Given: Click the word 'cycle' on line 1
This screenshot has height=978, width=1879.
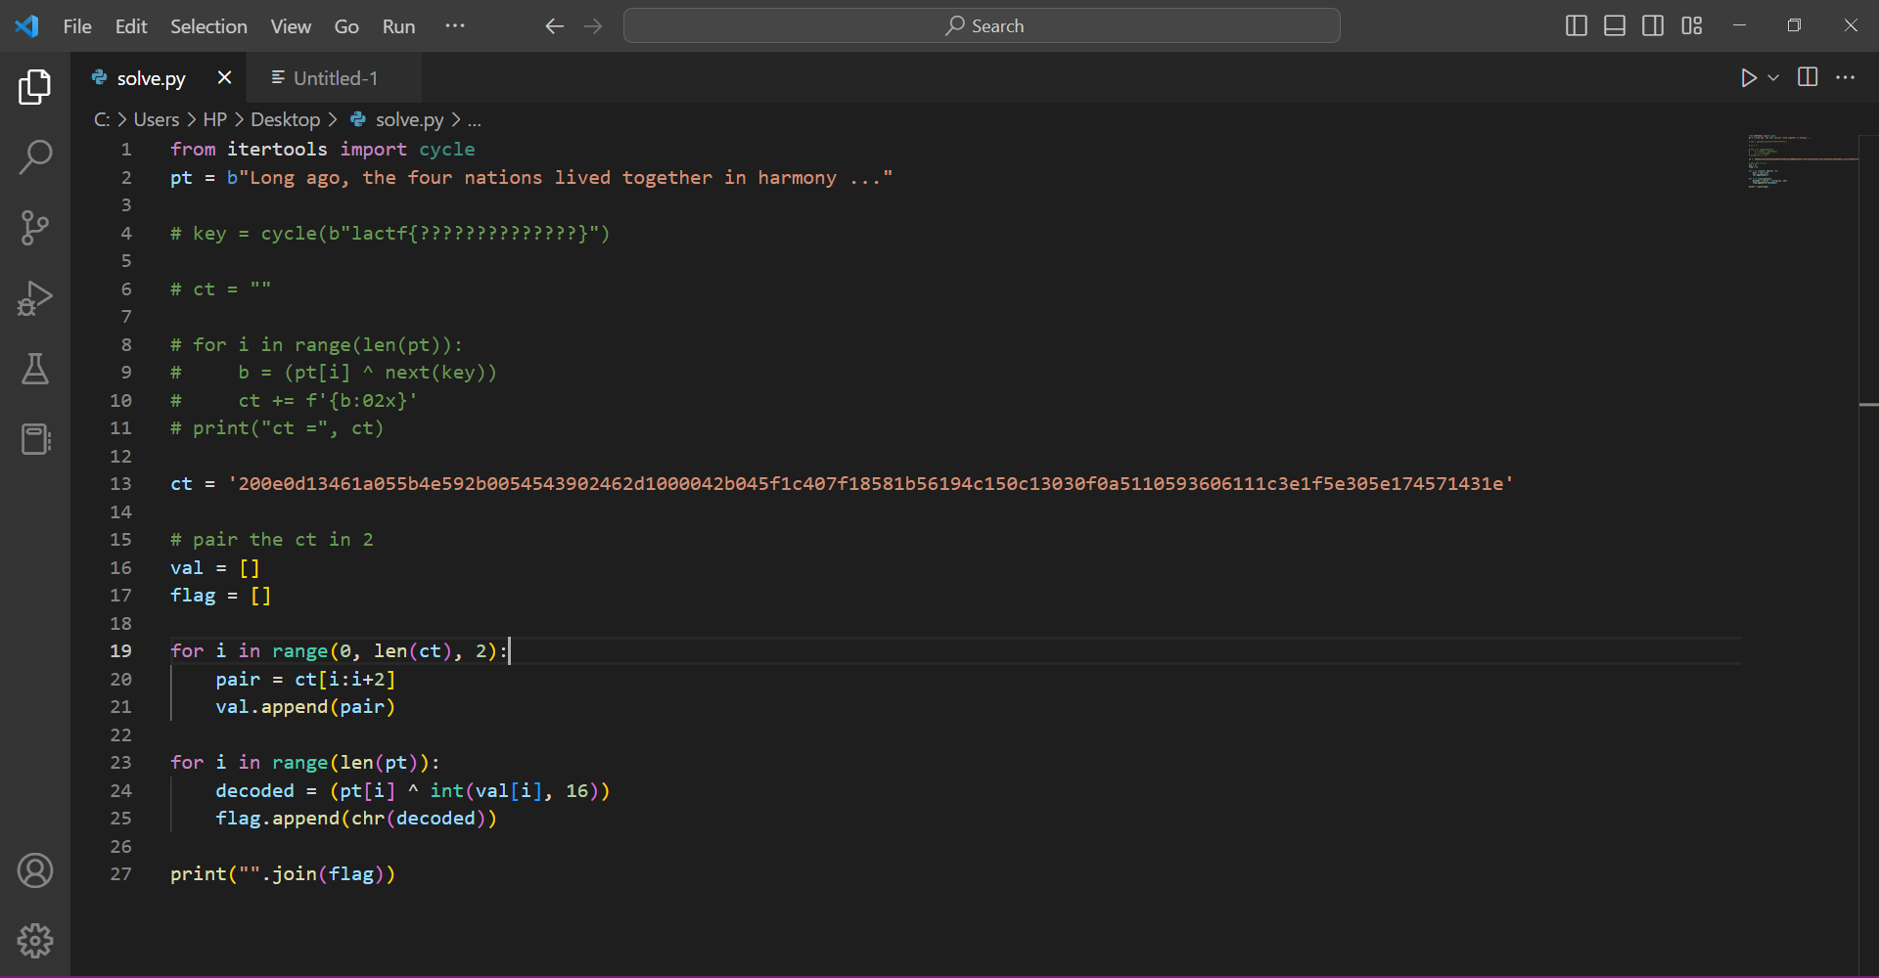Looking at the screenshot, I should coord(447,150).
